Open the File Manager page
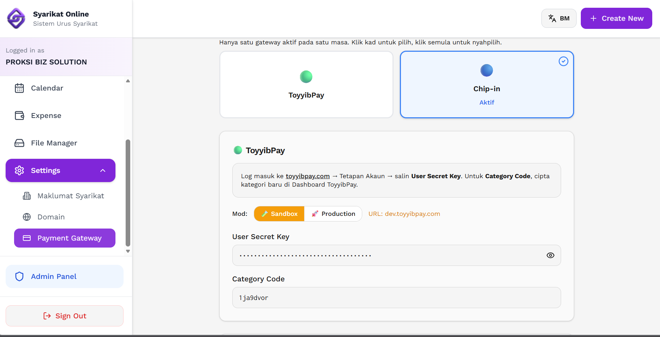 click(61, 143)
